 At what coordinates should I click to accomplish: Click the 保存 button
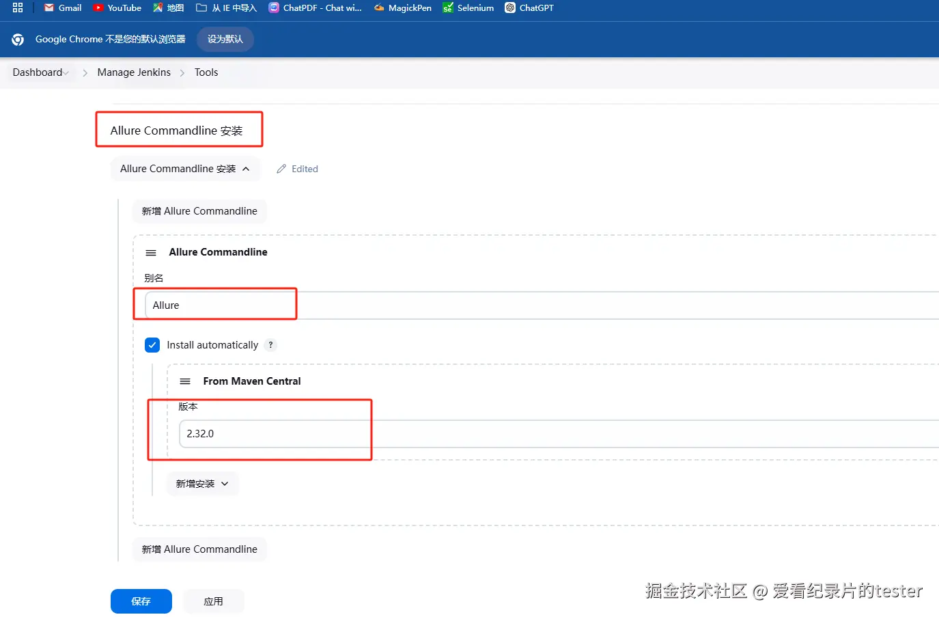[x=141, y=601]
